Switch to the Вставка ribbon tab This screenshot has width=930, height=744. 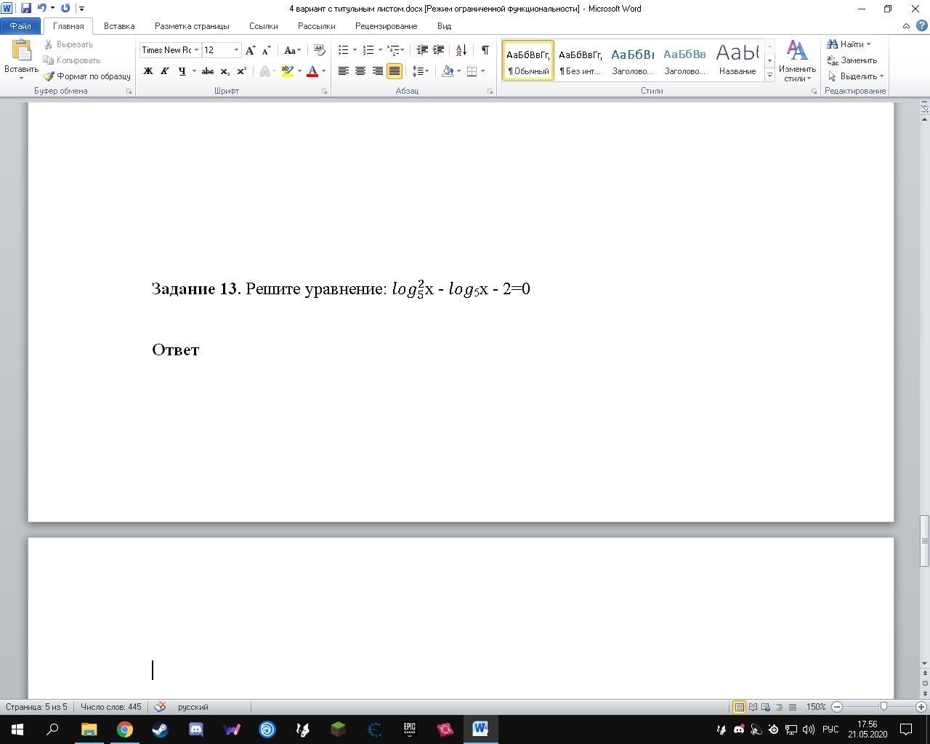(119, 26)
